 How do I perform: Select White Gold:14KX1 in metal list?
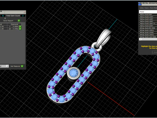click(x=148, y=35)
